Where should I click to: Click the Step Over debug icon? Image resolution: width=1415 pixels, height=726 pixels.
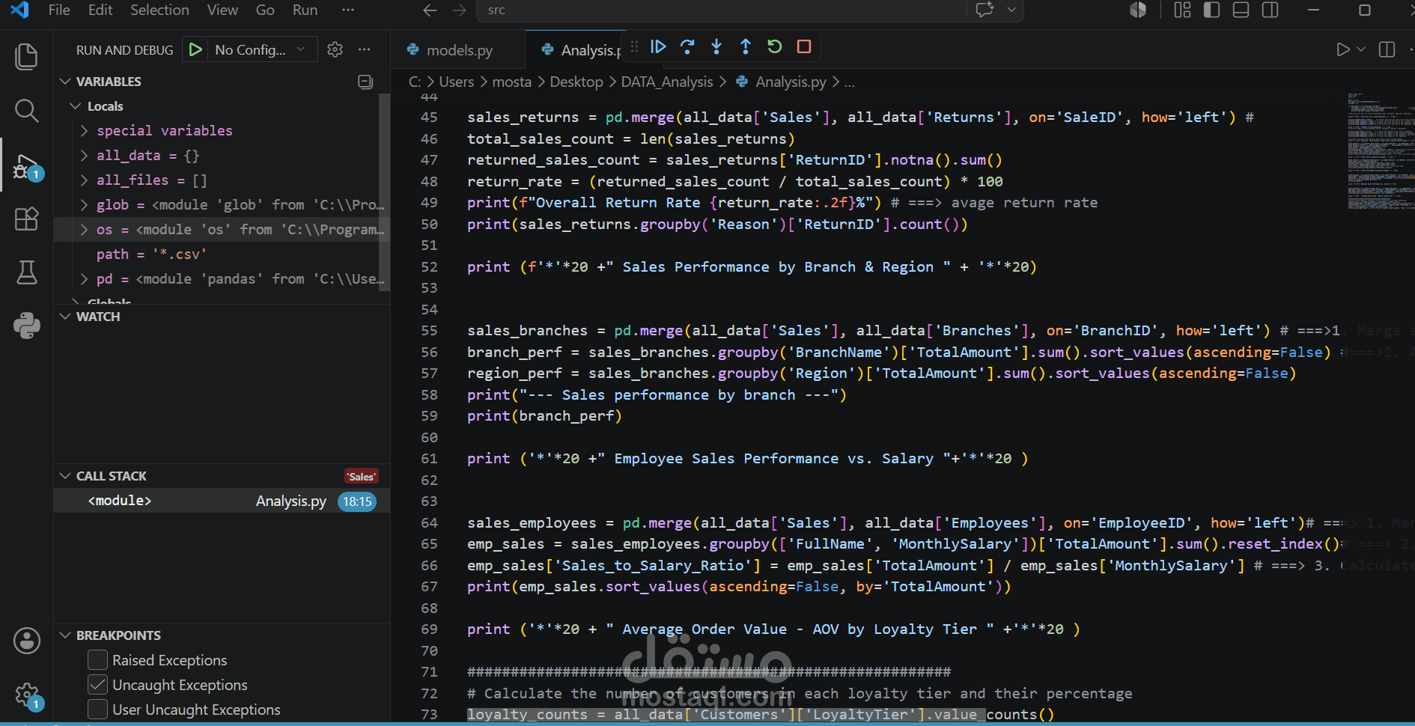point(687,47)
